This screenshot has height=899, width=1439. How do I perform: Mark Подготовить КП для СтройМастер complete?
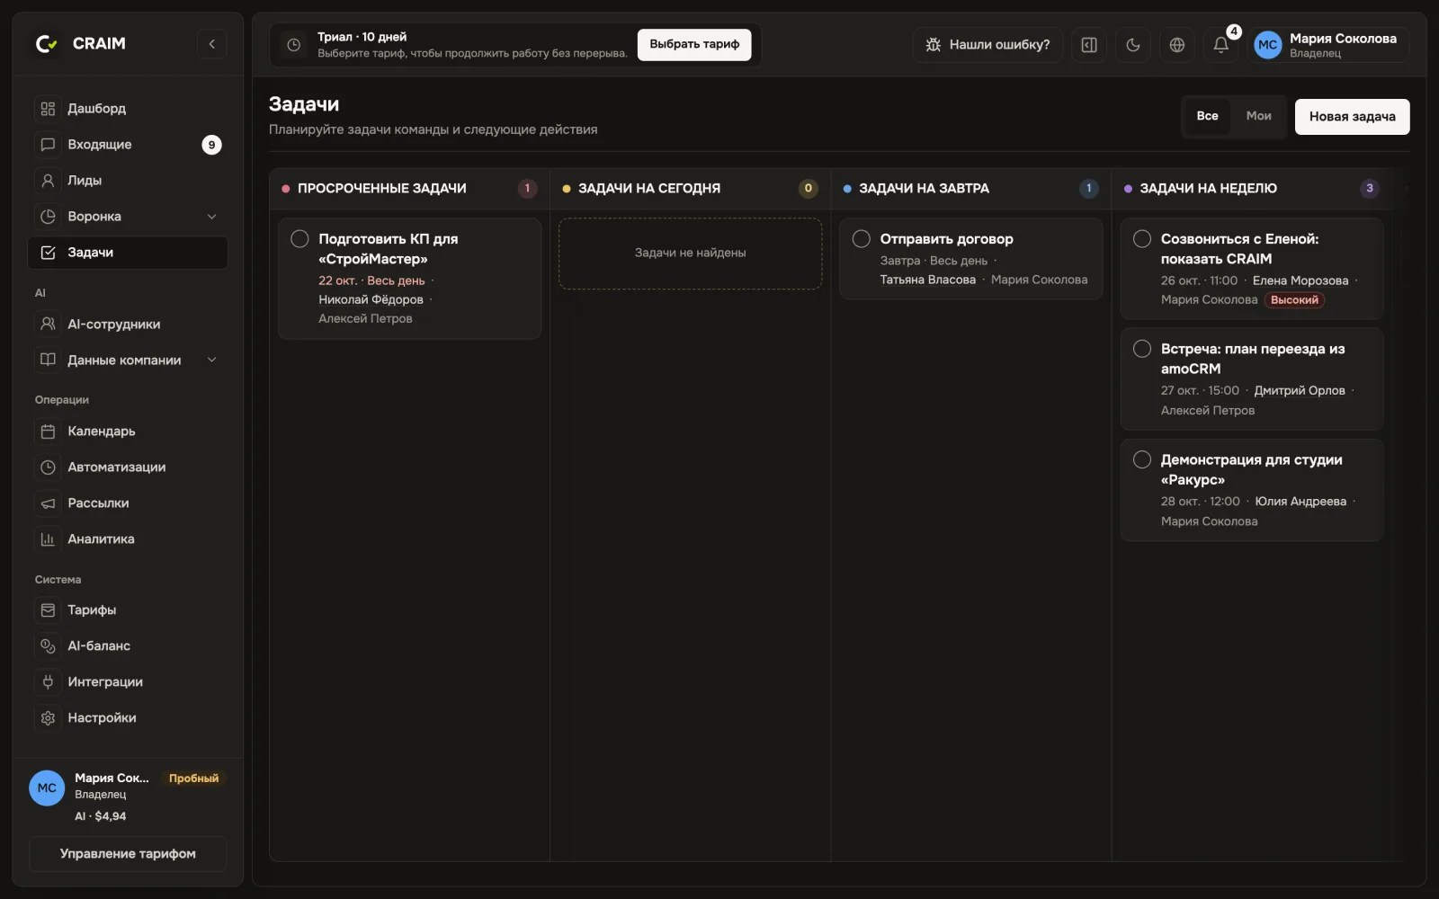coord(299,239)
